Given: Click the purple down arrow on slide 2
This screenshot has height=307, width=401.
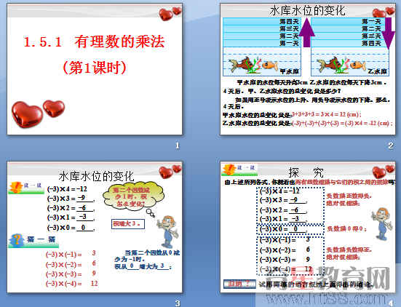Looking at the screenshot, I should tap(388, 33).
